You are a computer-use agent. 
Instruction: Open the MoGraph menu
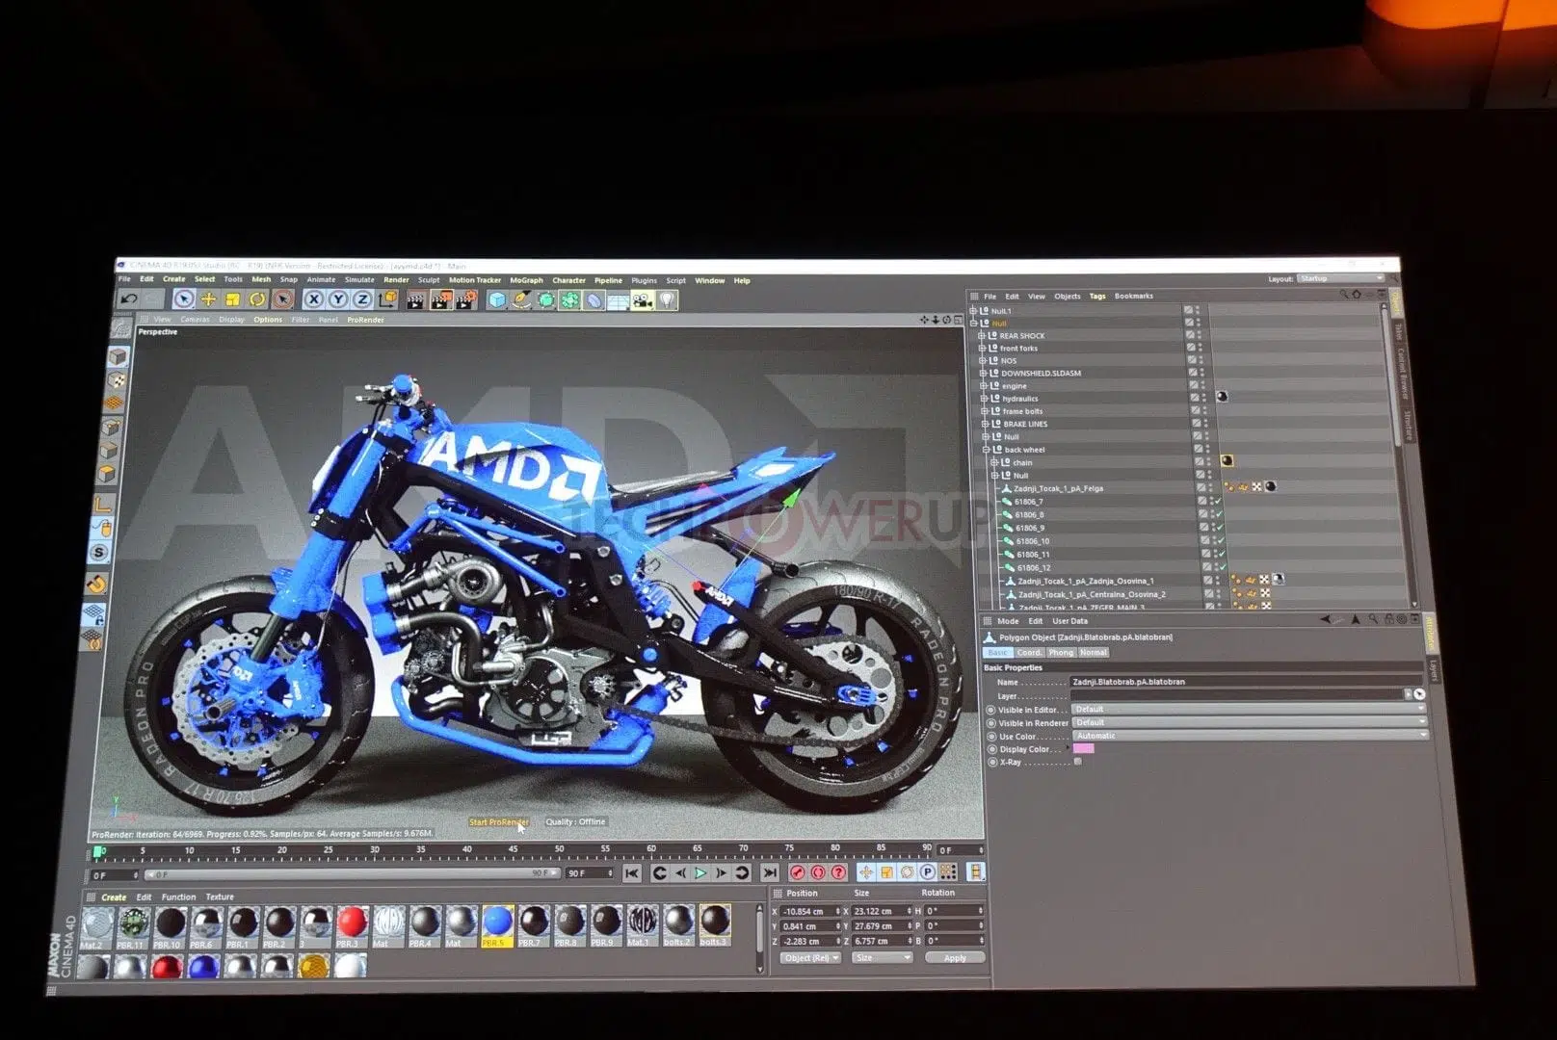[526, 280]
